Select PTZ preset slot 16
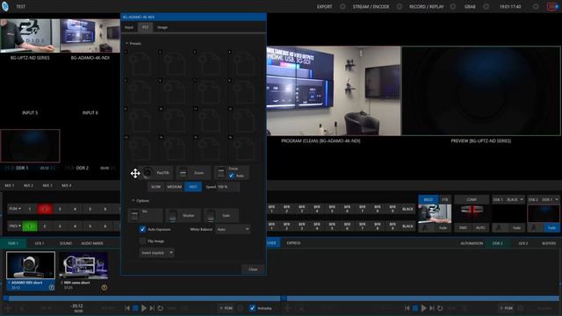This screenshot has width=562, height=316. point(244,148)
